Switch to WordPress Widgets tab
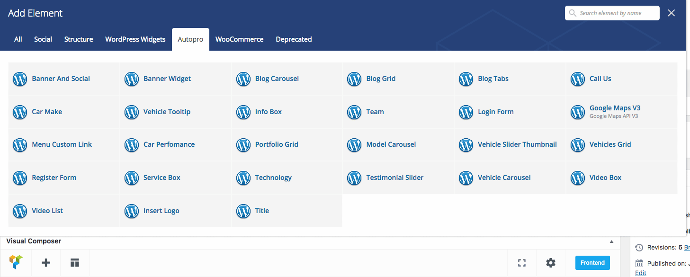 (135, 39)
